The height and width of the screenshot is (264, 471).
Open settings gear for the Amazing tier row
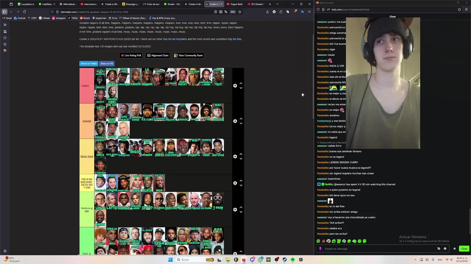click(235, 121)
